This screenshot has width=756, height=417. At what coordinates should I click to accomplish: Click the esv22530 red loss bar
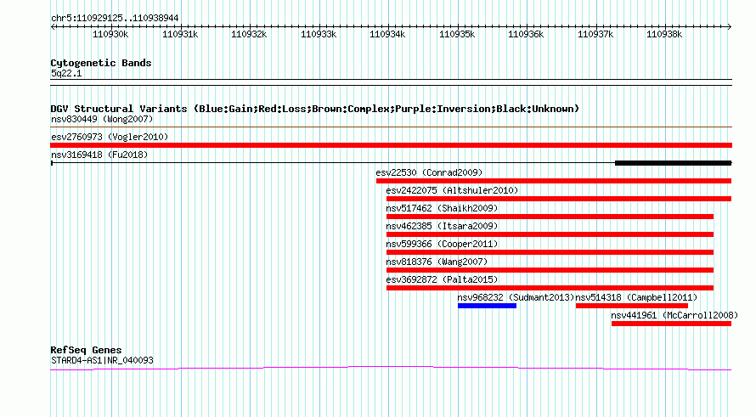[554, 181]
